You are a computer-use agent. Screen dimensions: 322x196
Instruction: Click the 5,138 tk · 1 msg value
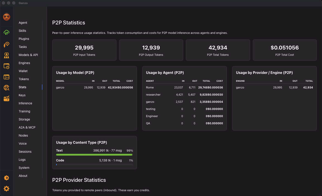tap(110, 160)
